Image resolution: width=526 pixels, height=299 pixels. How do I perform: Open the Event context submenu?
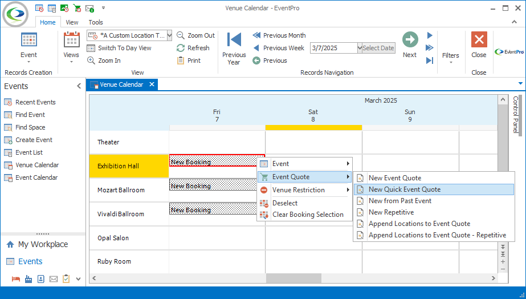pyautogui.click(x=305, y=164)
